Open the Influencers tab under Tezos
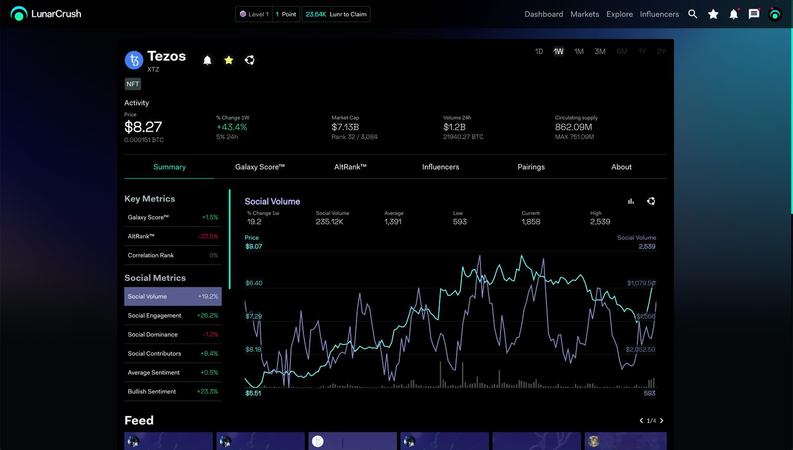The height and width of the screenshot is (450, 793). pos(441,167)
